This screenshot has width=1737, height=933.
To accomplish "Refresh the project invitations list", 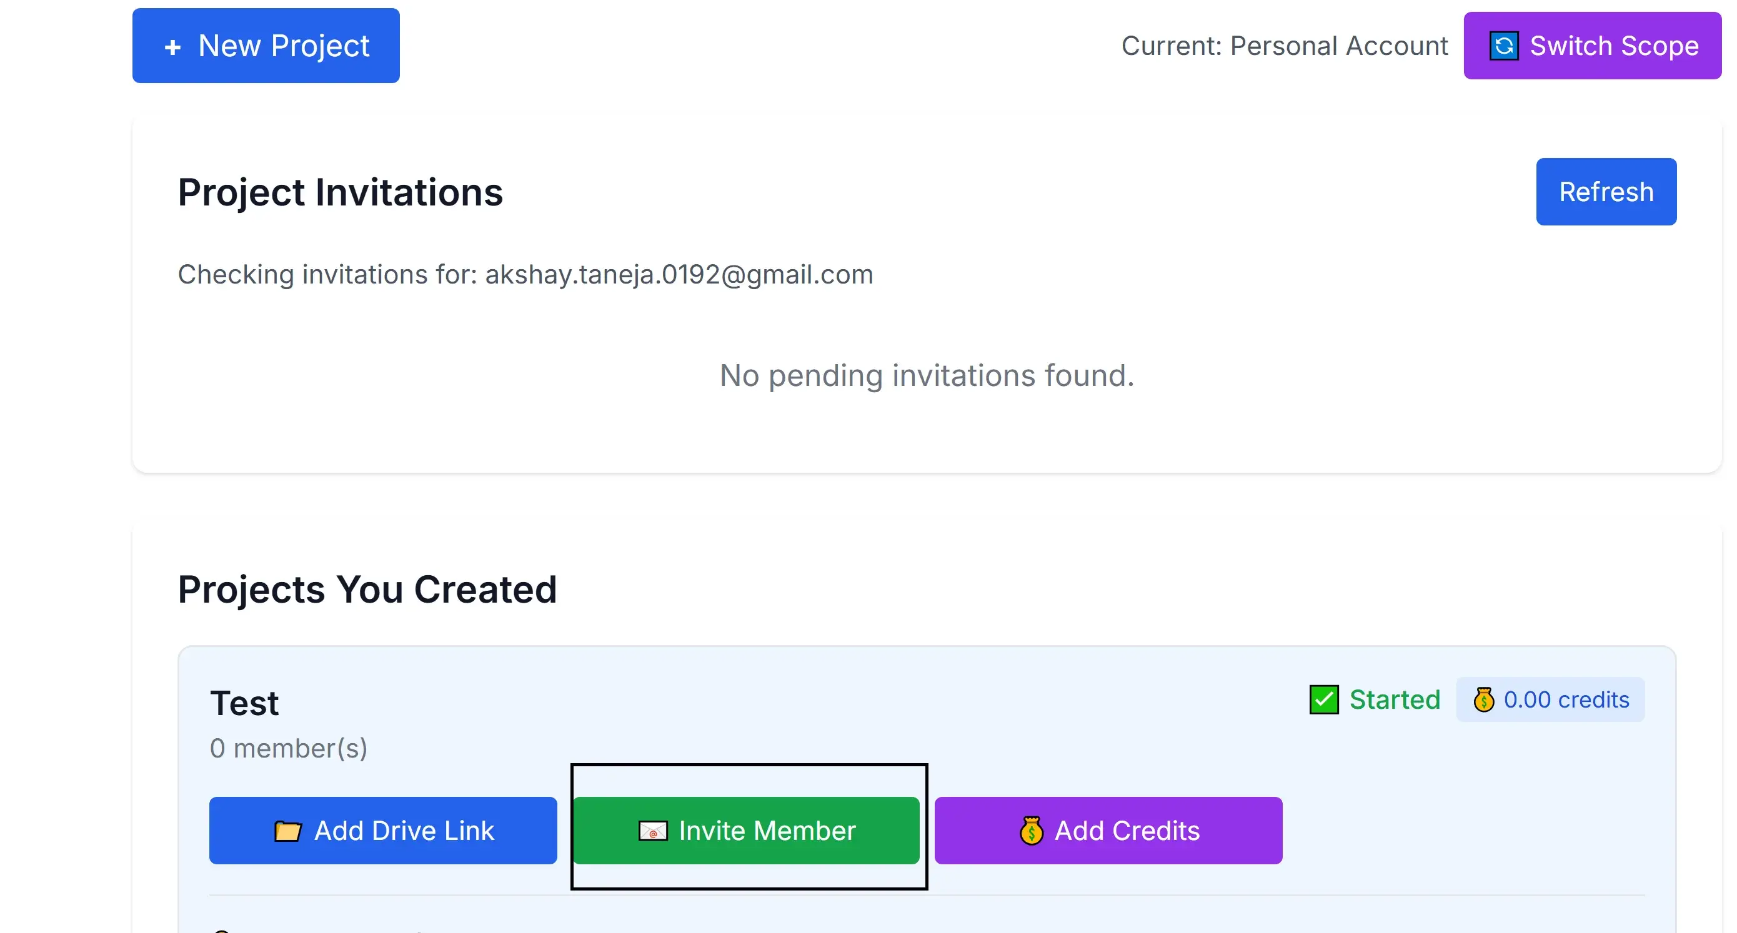I will click(x=1606, y=192).
